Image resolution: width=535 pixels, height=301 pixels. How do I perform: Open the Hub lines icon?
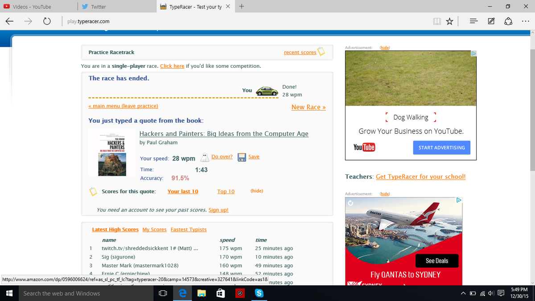[x=473, y=21]
